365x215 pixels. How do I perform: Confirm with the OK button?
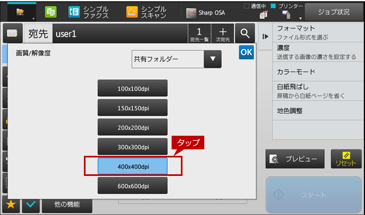pyautogui.click(x=246, y=52)
